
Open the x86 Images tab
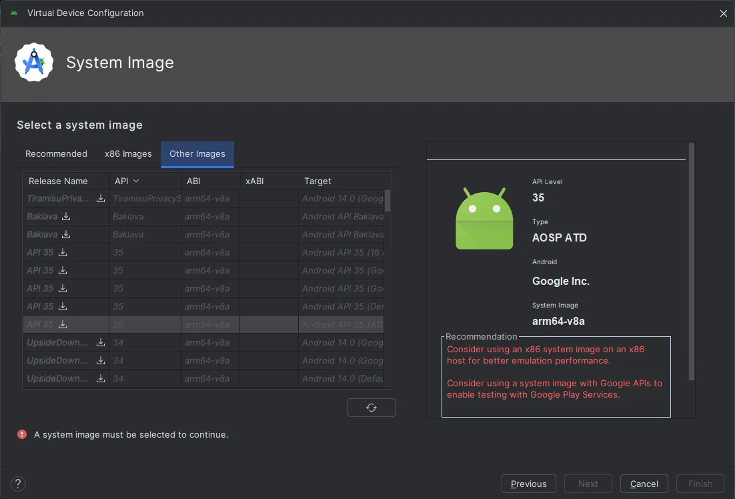pos(128,154)
